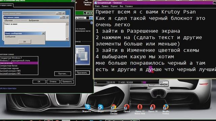This screenshot has height=121, width=216.
Task: Click the preview scrollbar up arrow
Action: (x=67, y=24)
